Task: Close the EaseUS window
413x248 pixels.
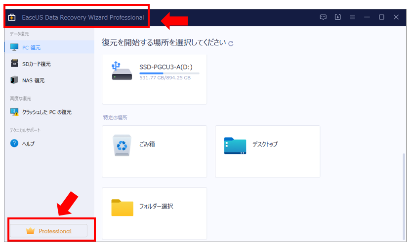Action: [396, 17]
